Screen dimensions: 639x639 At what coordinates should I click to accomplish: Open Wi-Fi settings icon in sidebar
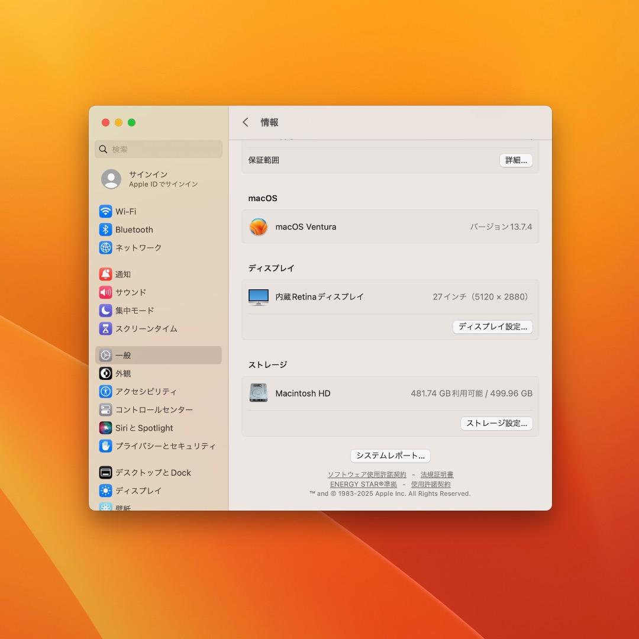pos(105,211)
